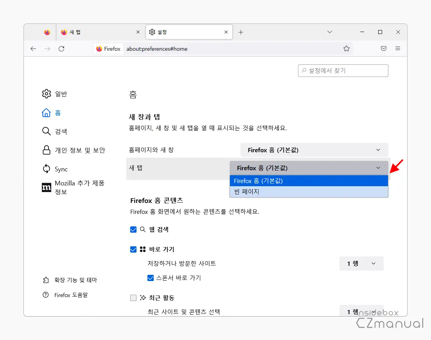
Task: Close the 새 탭 tab
Action: coord(138,32)
